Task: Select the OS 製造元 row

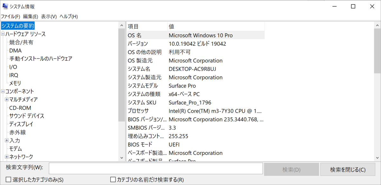Action: click(x=195, y=60)
